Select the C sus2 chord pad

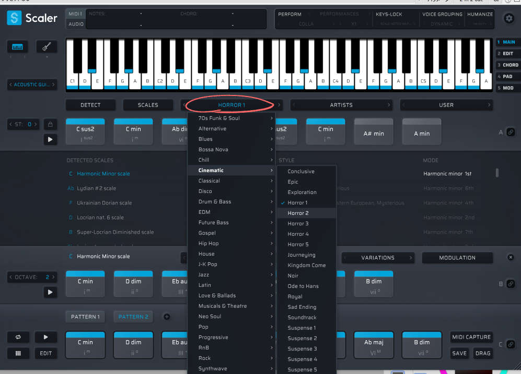tap(85, 131)
